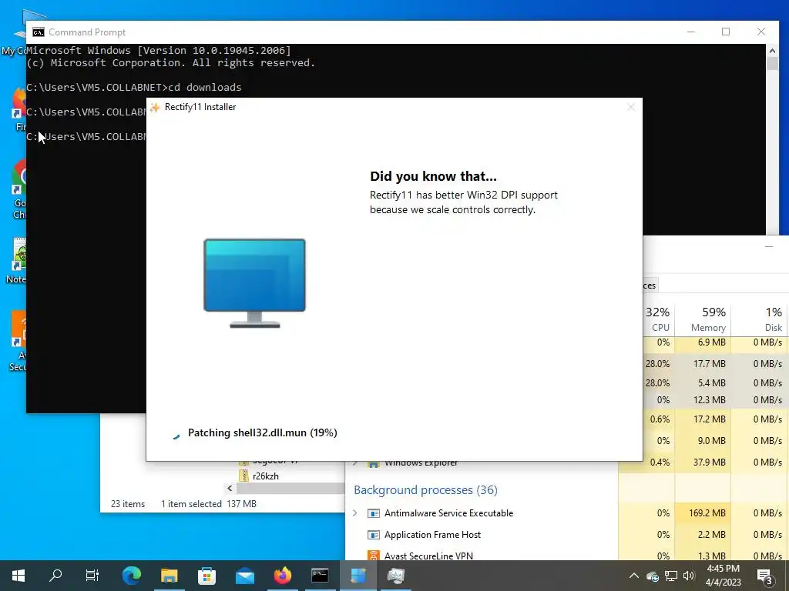Launch Microsoft Edge from taskbar
Image resolution: width=789 pixels, height=591 pixels.
(132, 576)
